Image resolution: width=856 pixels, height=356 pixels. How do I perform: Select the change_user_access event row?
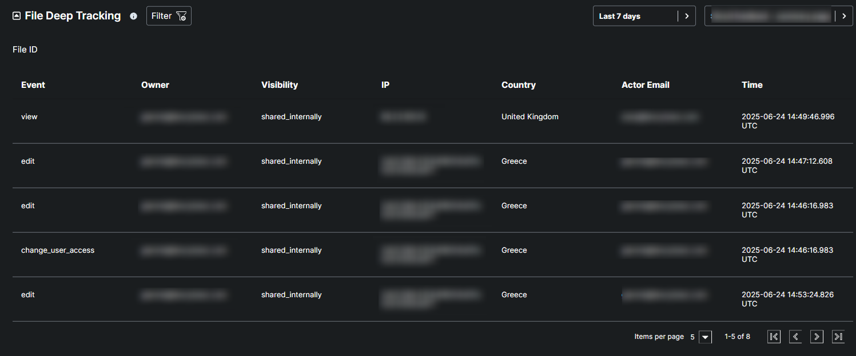tap(58, 250)
